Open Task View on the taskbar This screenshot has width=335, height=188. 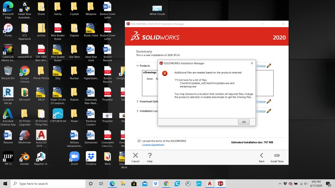(101, 183)
